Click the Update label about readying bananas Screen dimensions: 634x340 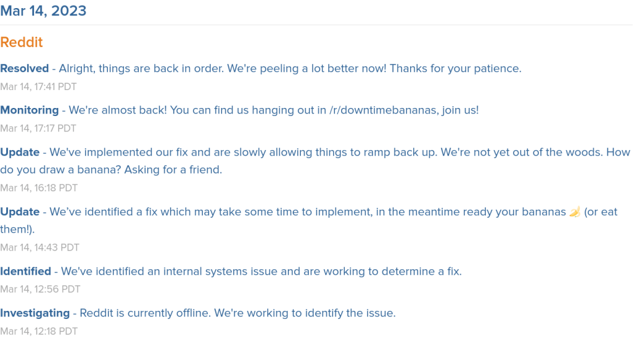tap(20, 212)
